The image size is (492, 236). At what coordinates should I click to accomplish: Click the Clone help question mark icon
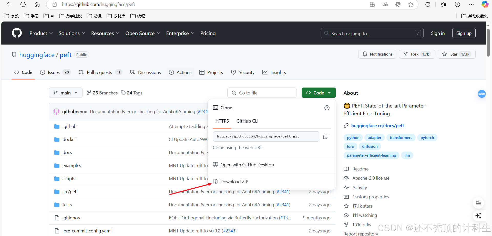[x=327, y=108]
